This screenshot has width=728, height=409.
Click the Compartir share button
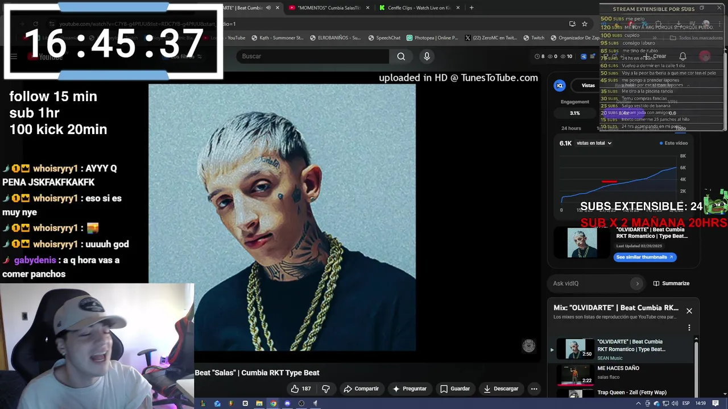point(361,389)
